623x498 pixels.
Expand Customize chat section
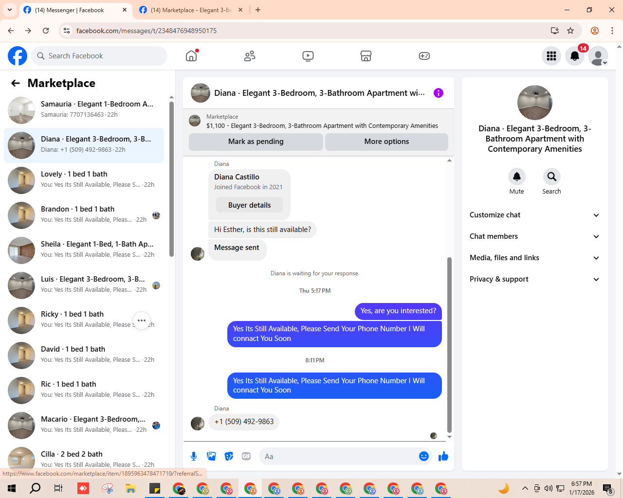click(534, 215)
